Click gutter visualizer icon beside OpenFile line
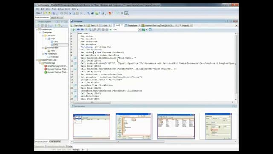Screen dimensions: 273x154 75,63
